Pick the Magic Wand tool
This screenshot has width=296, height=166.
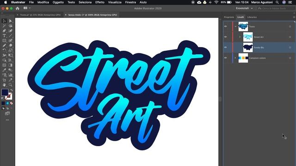coord(4,26)
